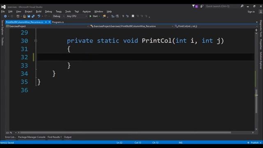Viewport: 263px width, 148px height.
Task: Open the Undo history dropdown arrow
Action: 42,16
